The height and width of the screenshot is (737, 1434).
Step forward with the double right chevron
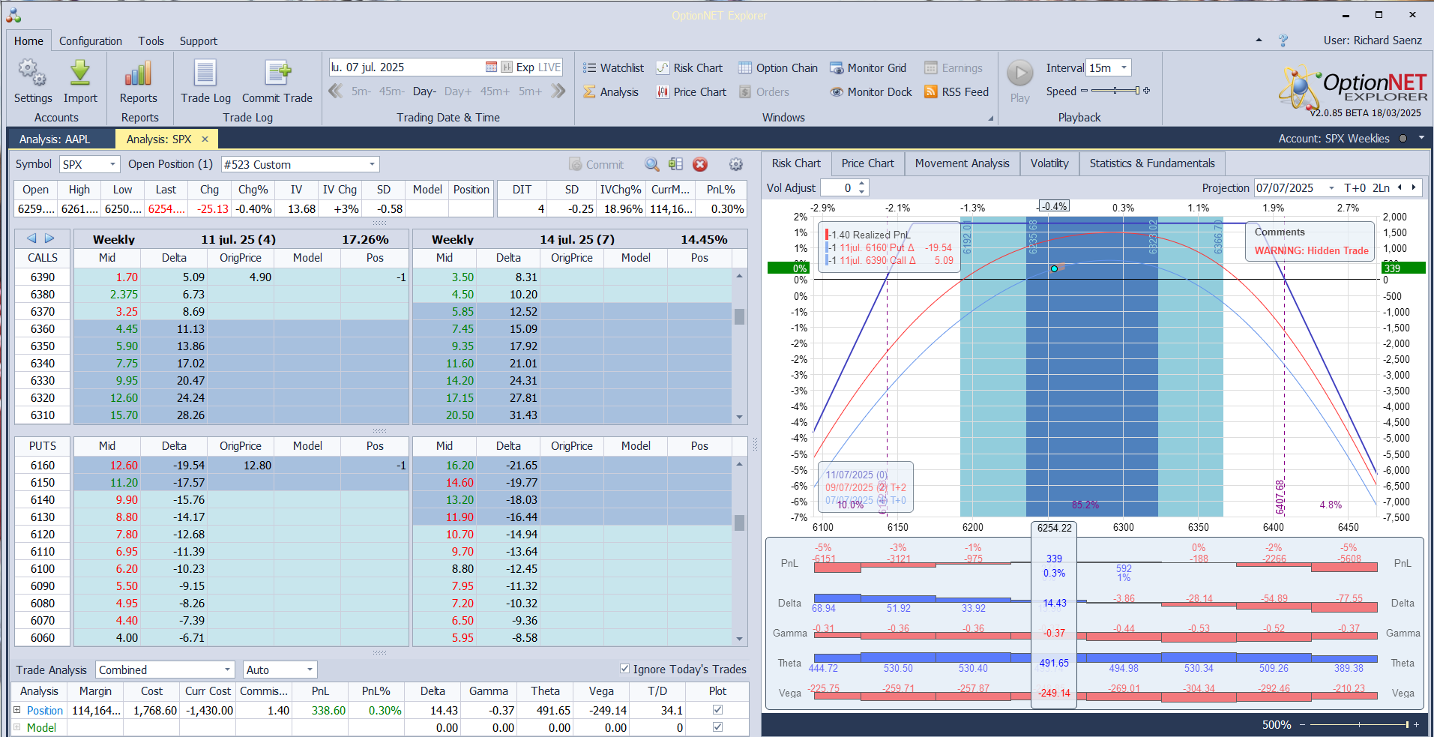tap(558, 91)
